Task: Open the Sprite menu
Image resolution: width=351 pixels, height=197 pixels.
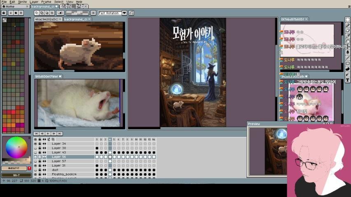Action: 22,2
